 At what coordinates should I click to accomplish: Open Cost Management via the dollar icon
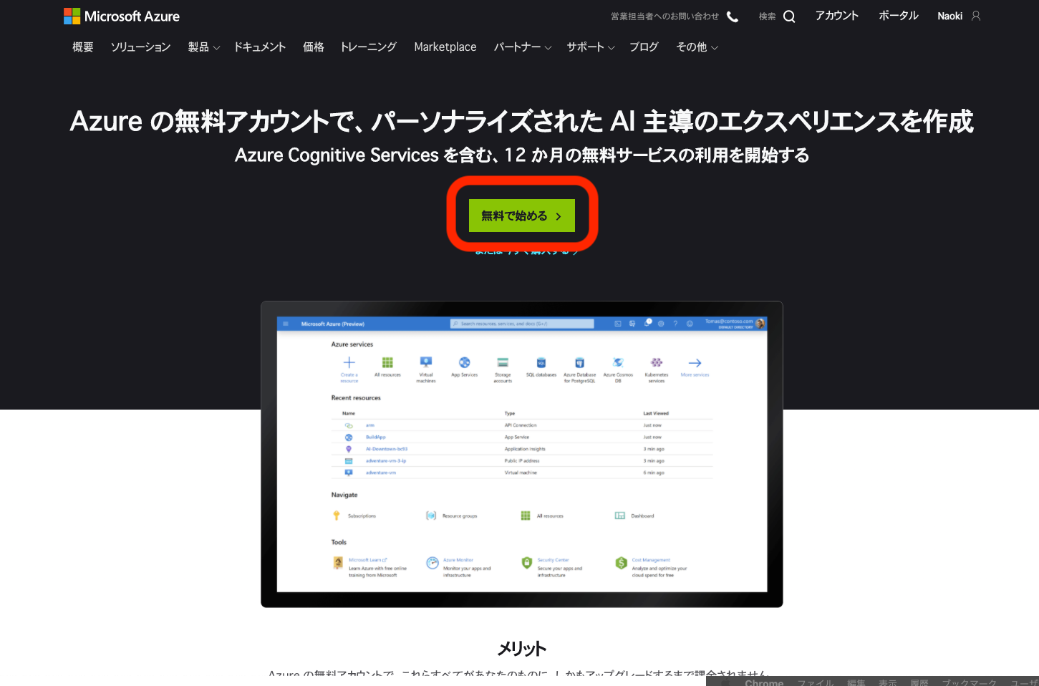click(x=622, y=563)
